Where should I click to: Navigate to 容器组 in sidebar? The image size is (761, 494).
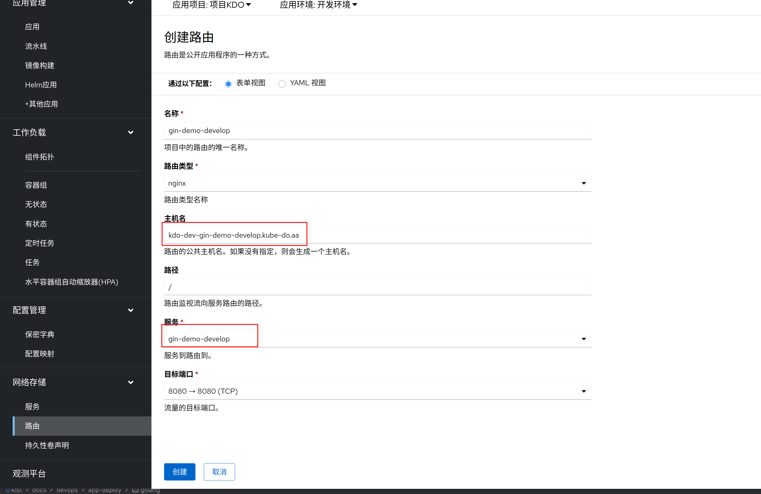[36, 185]
